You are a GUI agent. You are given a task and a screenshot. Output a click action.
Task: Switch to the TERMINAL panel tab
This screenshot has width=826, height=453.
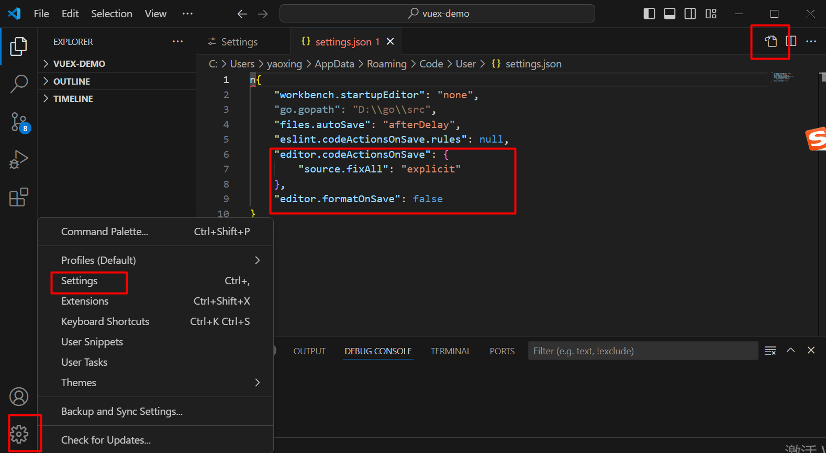tap(451, 351)
